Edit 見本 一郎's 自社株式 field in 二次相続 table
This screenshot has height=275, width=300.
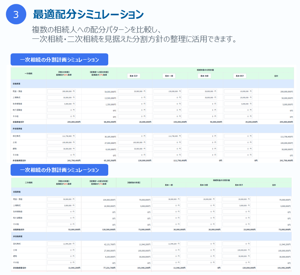[166, 244]
